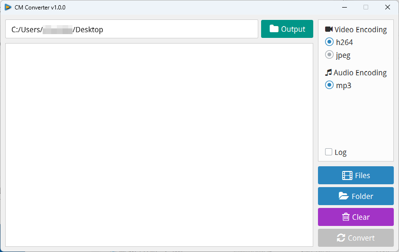Enable the Log checkbox

(x=328, y=152)
